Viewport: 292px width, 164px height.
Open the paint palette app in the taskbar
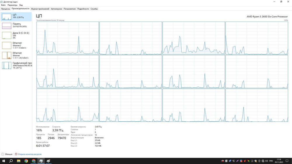(48, 161)
